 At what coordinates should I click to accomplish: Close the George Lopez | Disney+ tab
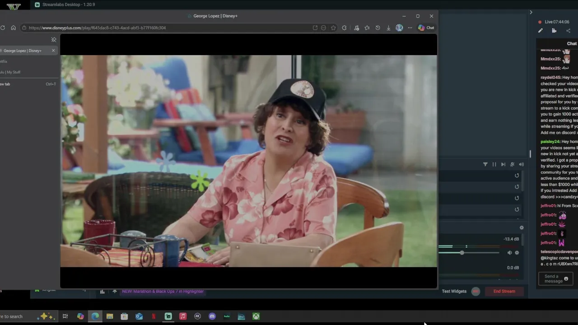coord(53,51)
